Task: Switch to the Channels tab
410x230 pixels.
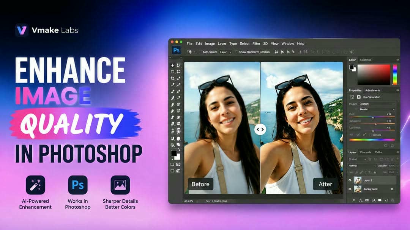Action: coord(365,152)
